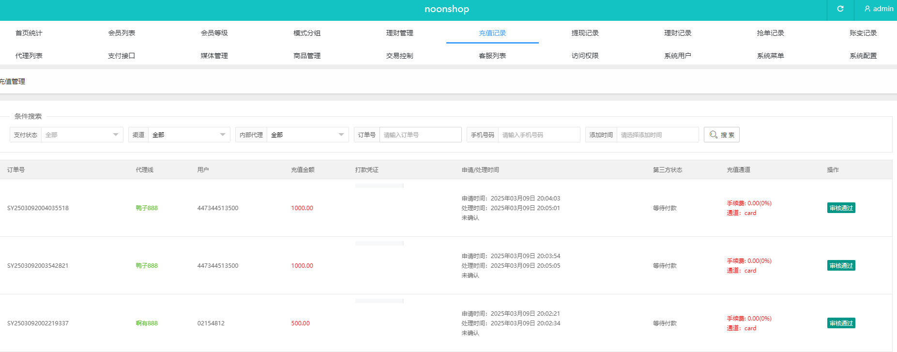Open the 渠道 channel dropdown
The image size is (897, 352).
tap(188, 135)
